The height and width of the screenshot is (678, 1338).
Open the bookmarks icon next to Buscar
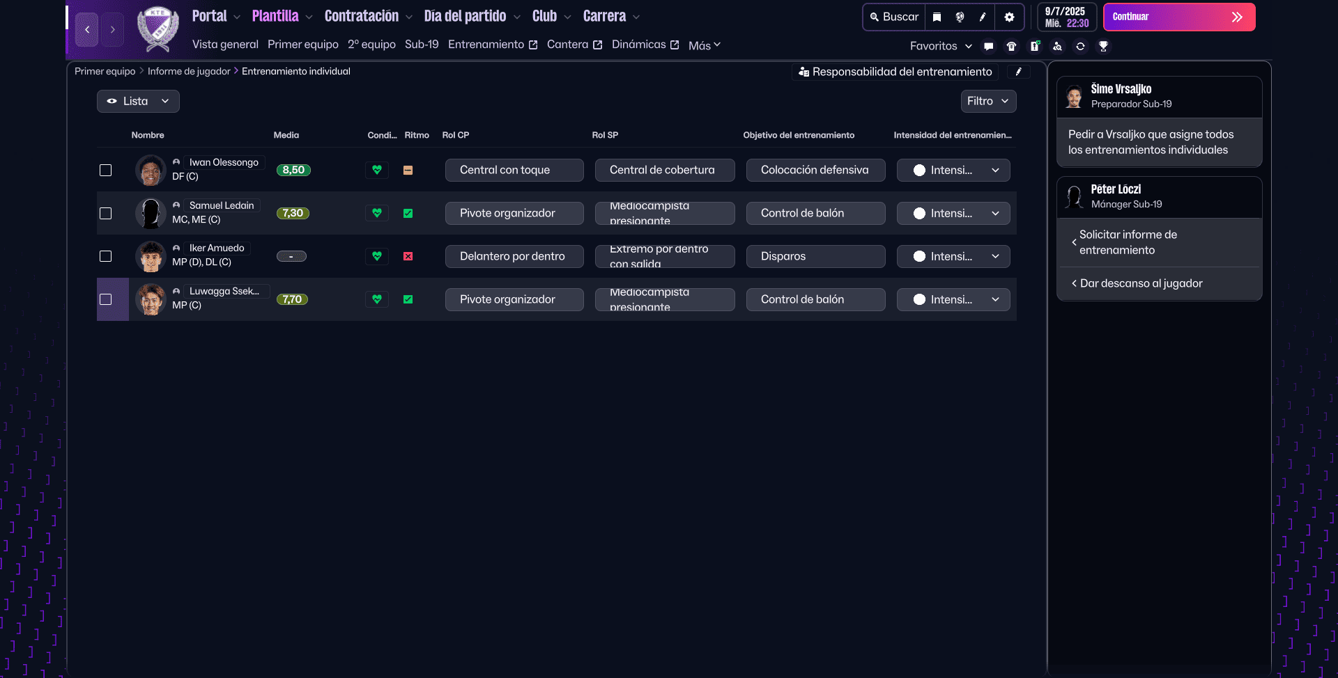pos(937,17)
